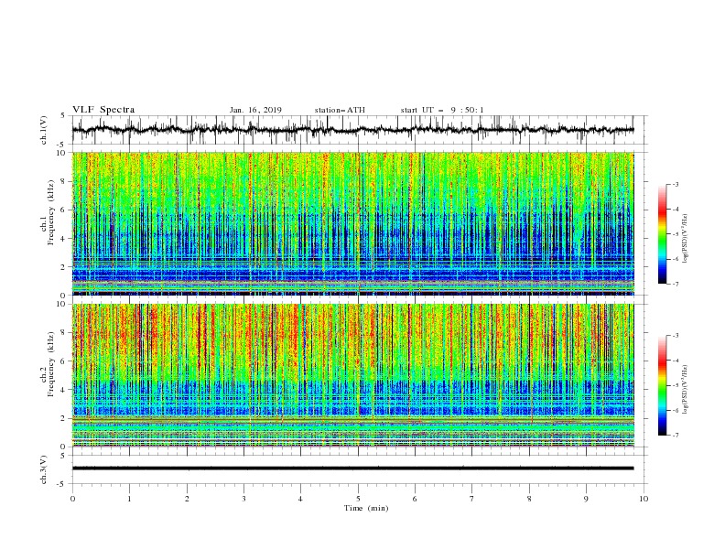This screenshot has height=560, width=725.
Task: Click the ch.1 colorbar "log(PSD)(V²/Hz)" label
Action: [x=686, y=239]
